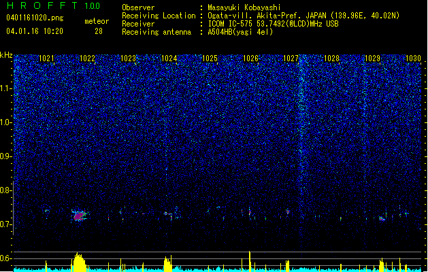Screen dimensions: 428x272
Task: Click the 1028 time axis label
Action: [331, 58]
